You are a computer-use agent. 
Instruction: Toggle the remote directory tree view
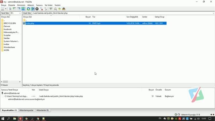[x=19, y=9]
